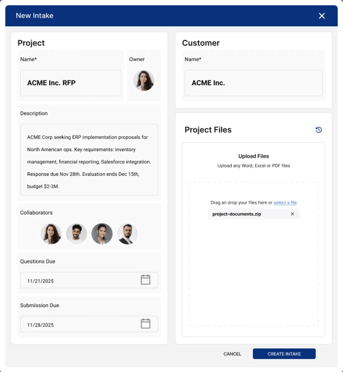Select the third collaborator avatar
Image resolution: width=343 pixels, height=372 pixels.
click(102, 234)
